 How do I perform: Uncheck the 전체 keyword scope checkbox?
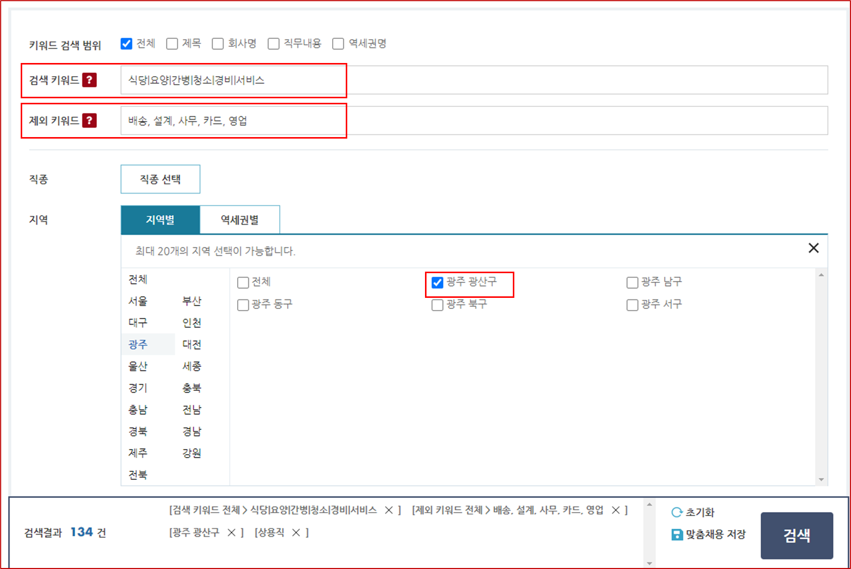(x=126, y=44)
